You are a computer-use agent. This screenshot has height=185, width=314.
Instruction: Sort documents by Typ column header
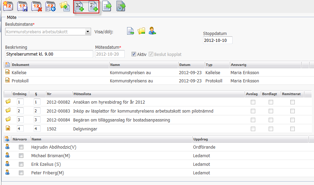[x=209, y=65]
